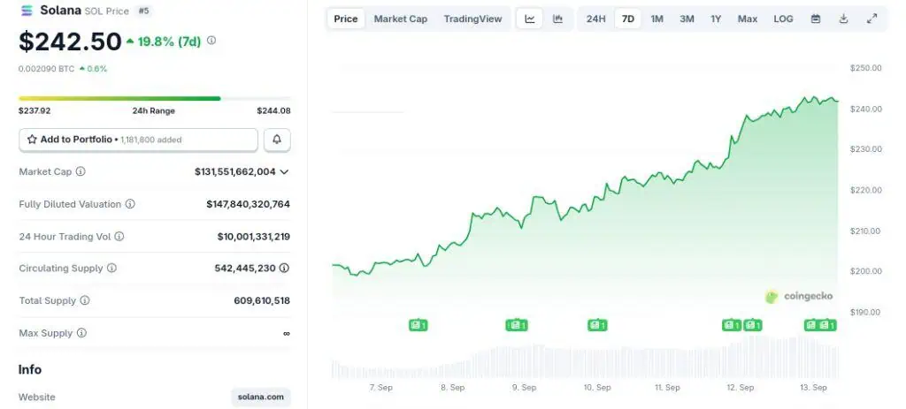The width and height of the screenshot is (906, 409).
Task: Switch to candlestick chart icon
Action: click(557, 19)
